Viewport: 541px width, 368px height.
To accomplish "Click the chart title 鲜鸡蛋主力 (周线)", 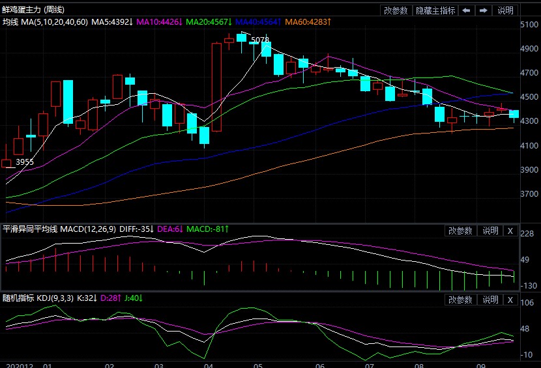I will coord(33,10).
